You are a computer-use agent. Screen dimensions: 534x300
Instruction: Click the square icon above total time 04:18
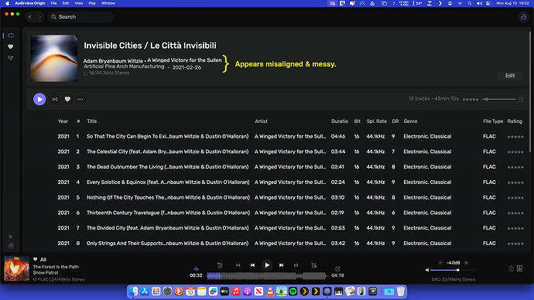tap(337, 269)
